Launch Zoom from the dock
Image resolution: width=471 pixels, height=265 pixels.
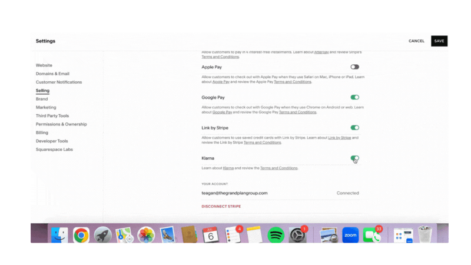(x=350, y=235)
